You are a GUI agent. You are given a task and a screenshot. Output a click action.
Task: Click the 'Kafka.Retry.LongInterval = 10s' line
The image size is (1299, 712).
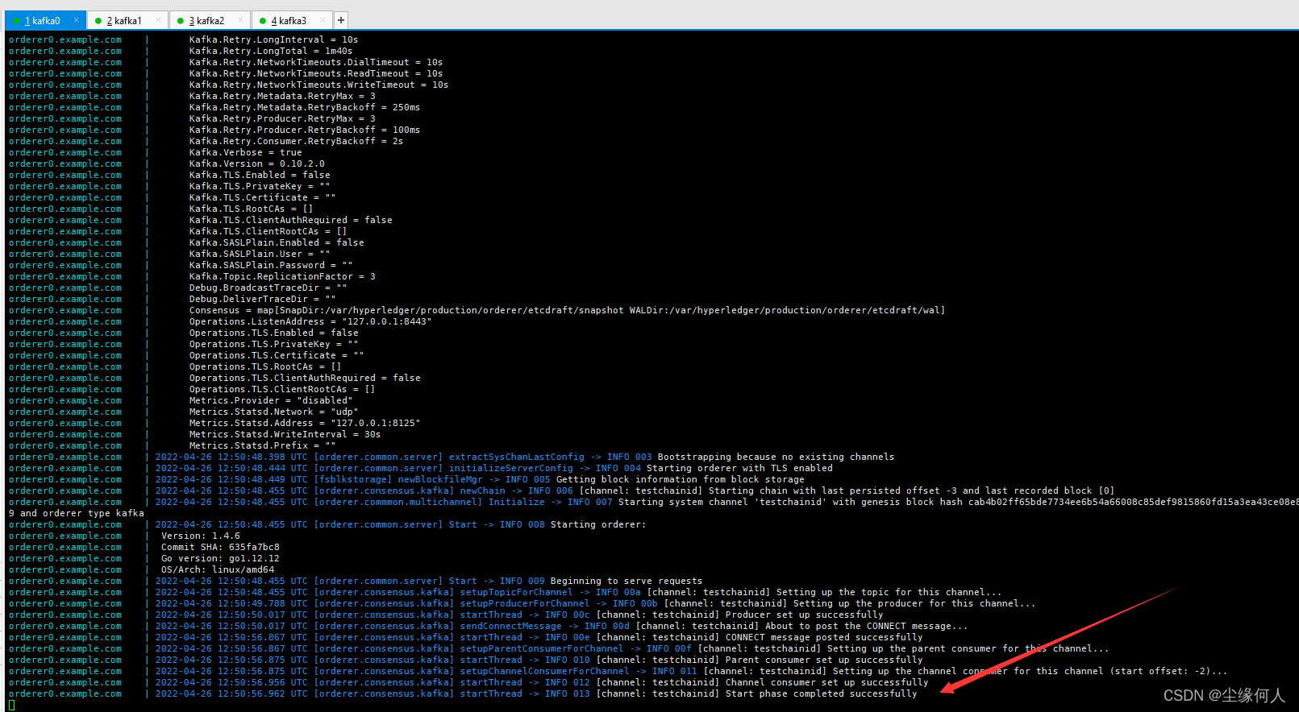(x=273, y=39)
